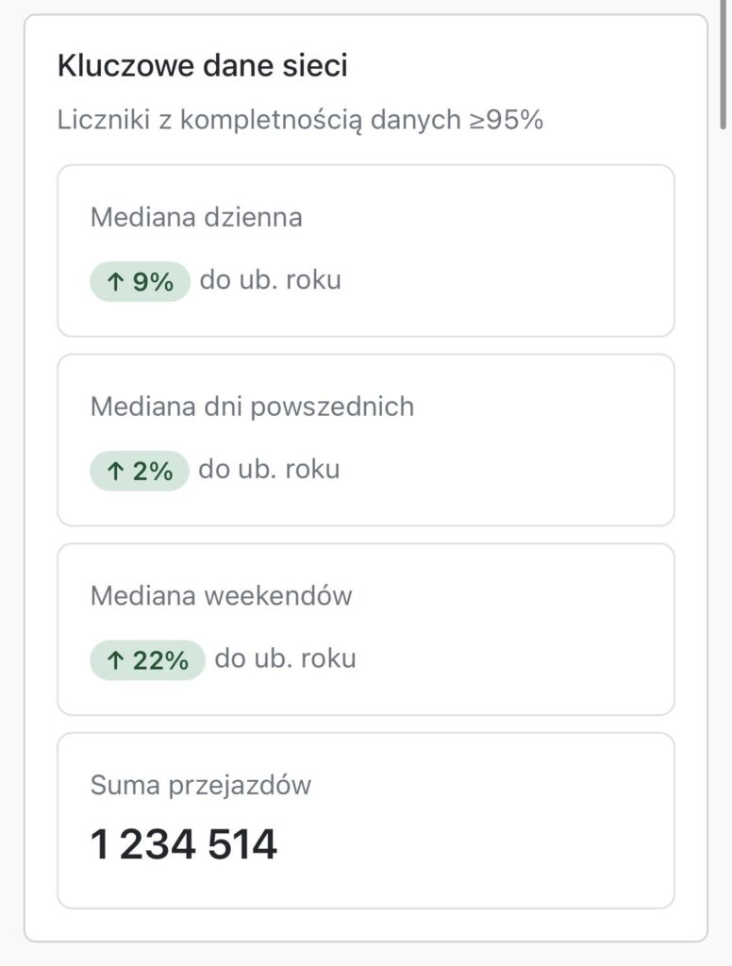
Task: Select the 2% change badge
Action: (140, 472)
